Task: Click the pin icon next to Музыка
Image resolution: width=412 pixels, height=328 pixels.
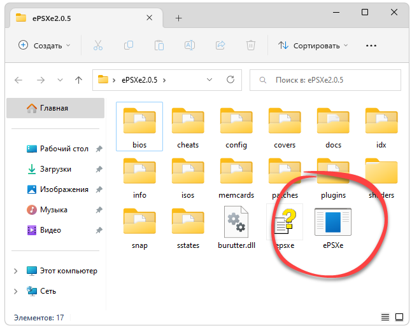Action: 99,210
